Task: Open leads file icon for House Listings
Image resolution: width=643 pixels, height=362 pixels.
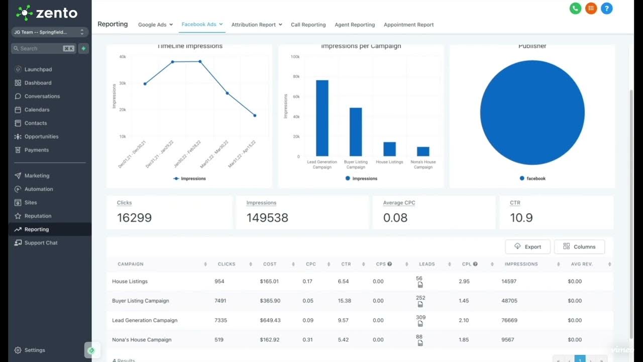Action: pos(420,285)
